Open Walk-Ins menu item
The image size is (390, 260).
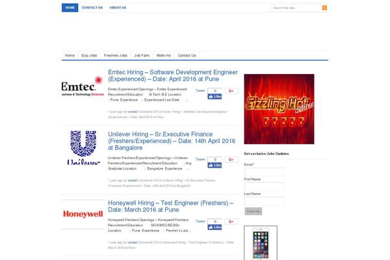pyautogui.click(x=163, y=55)
